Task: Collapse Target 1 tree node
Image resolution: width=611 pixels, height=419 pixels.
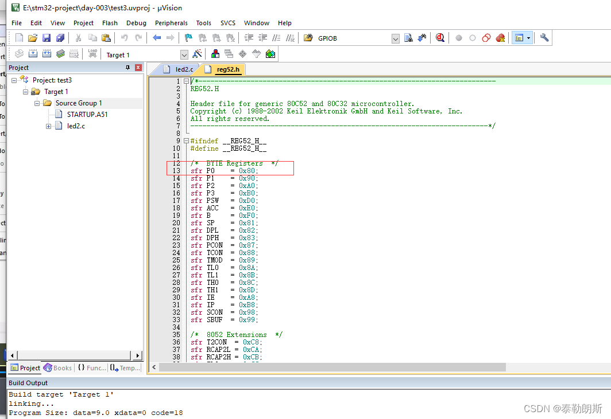Action: coord(25,92)
